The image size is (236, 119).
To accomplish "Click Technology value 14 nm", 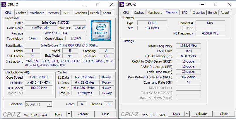I will (33, 39).
